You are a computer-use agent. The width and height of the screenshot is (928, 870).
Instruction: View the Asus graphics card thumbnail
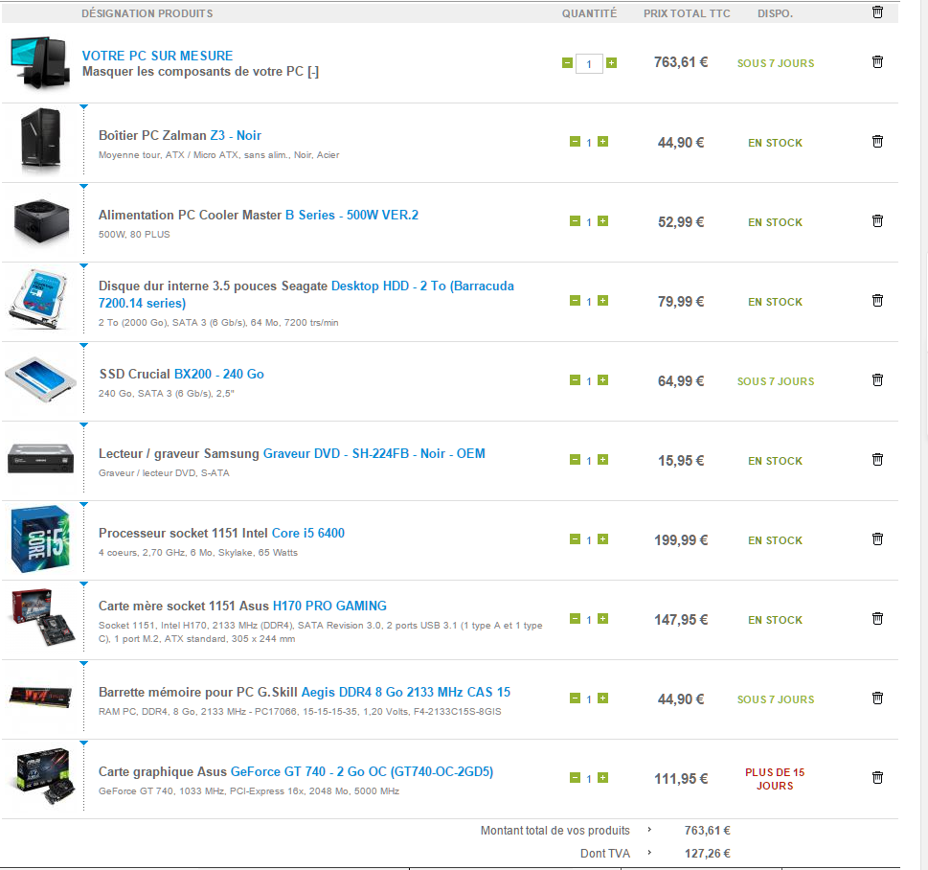43,776
